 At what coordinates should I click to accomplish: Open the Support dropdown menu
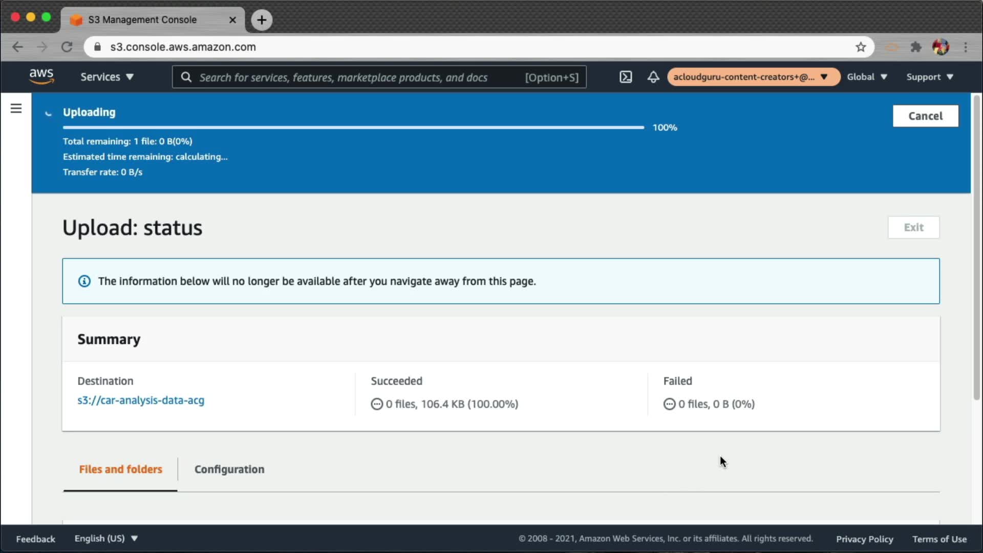pos(929,77)
